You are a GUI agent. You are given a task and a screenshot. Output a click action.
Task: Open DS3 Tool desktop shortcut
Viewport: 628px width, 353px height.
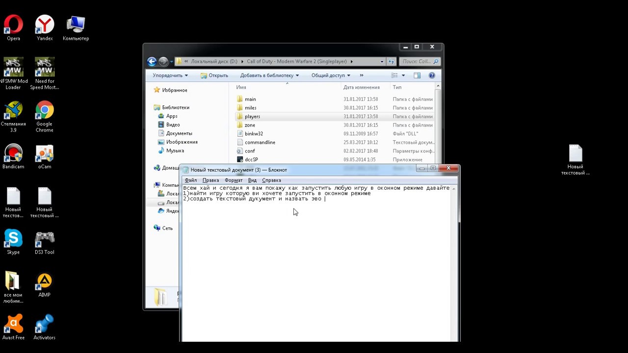pos(45,242)
